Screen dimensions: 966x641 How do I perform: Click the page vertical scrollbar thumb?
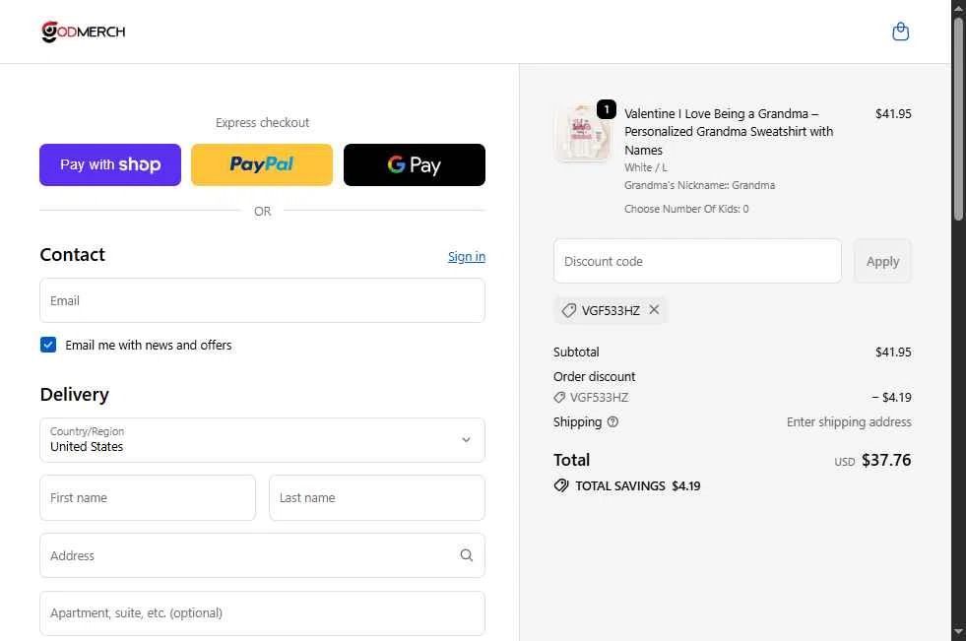pyautogui.click(x=958, y=118)
